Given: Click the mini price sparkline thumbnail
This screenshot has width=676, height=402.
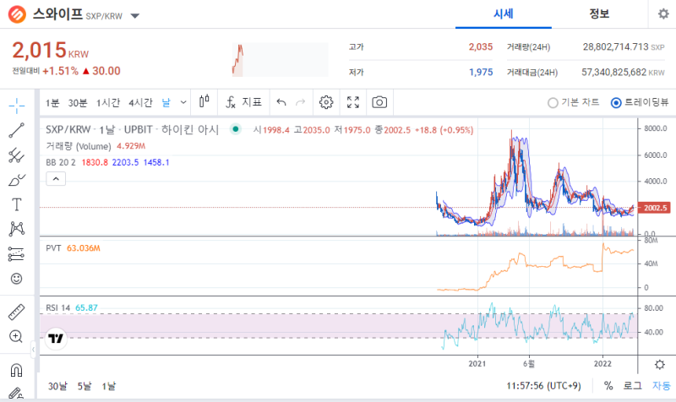Looking at the screenshot, I should click(280, 59).
